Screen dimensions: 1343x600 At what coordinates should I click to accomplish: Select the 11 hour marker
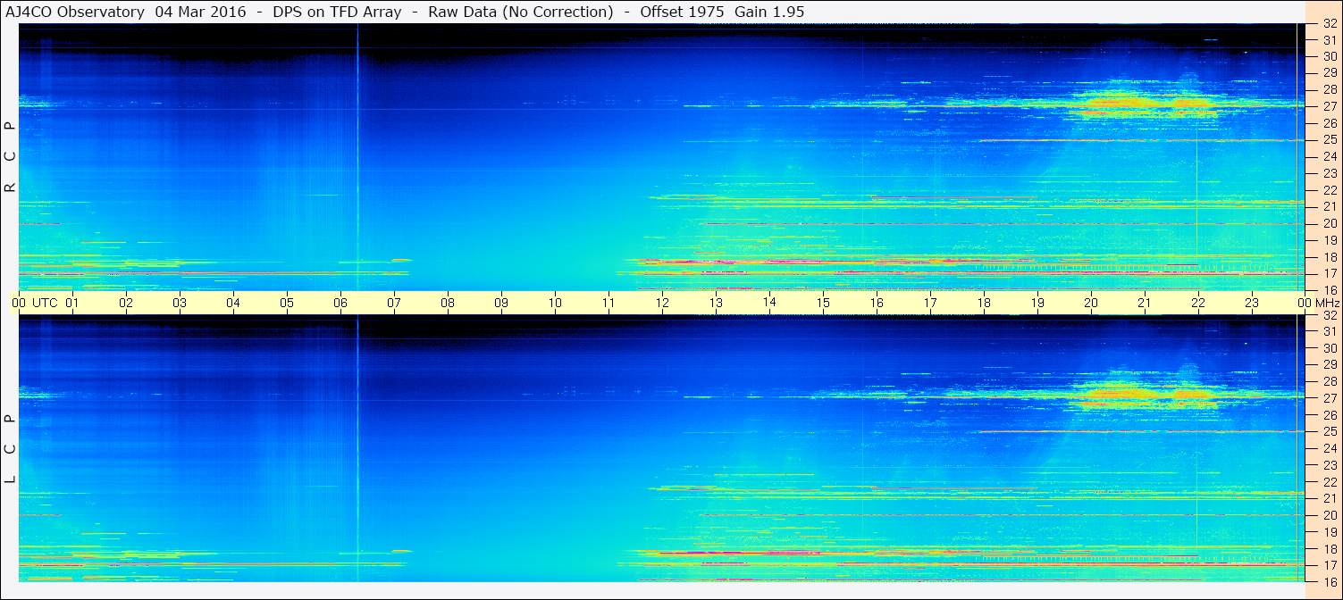[x=609, y=303]
